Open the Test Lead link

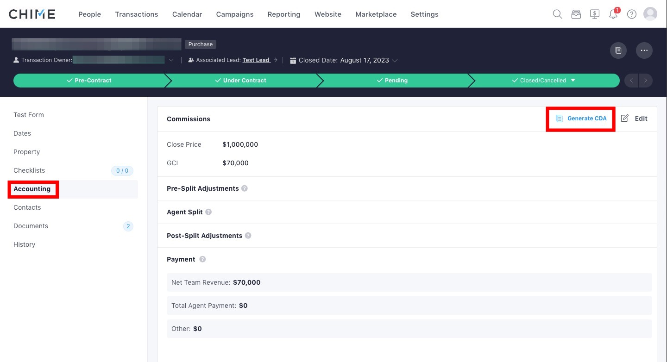[256, 60]
